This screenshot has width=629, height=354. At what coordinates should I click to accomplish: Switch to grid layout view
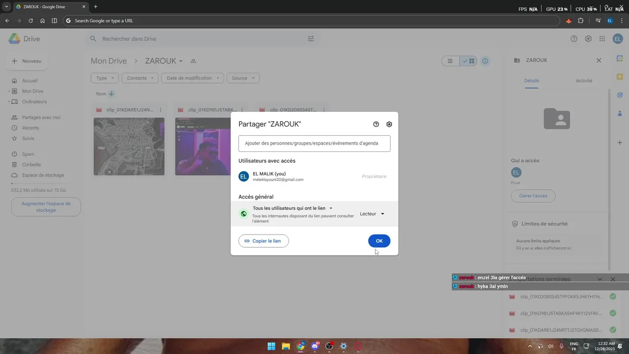click(468, 61)
